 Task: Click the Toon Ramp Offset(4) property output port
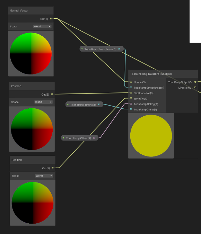pos(94,138)
